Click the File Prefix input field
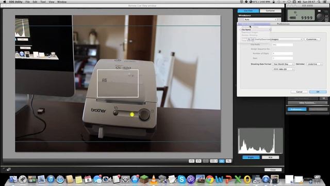330x186 pixels. (283, 45)
